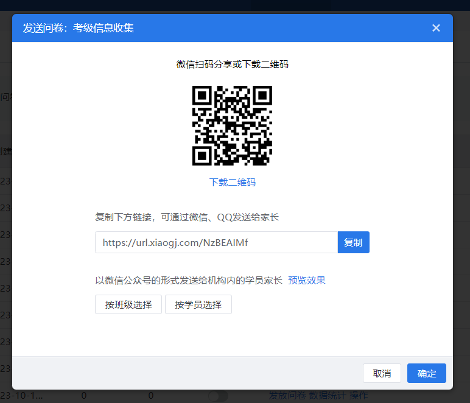
Task: Confirm with the 确定 button
Action: click(x=427, y=373)
